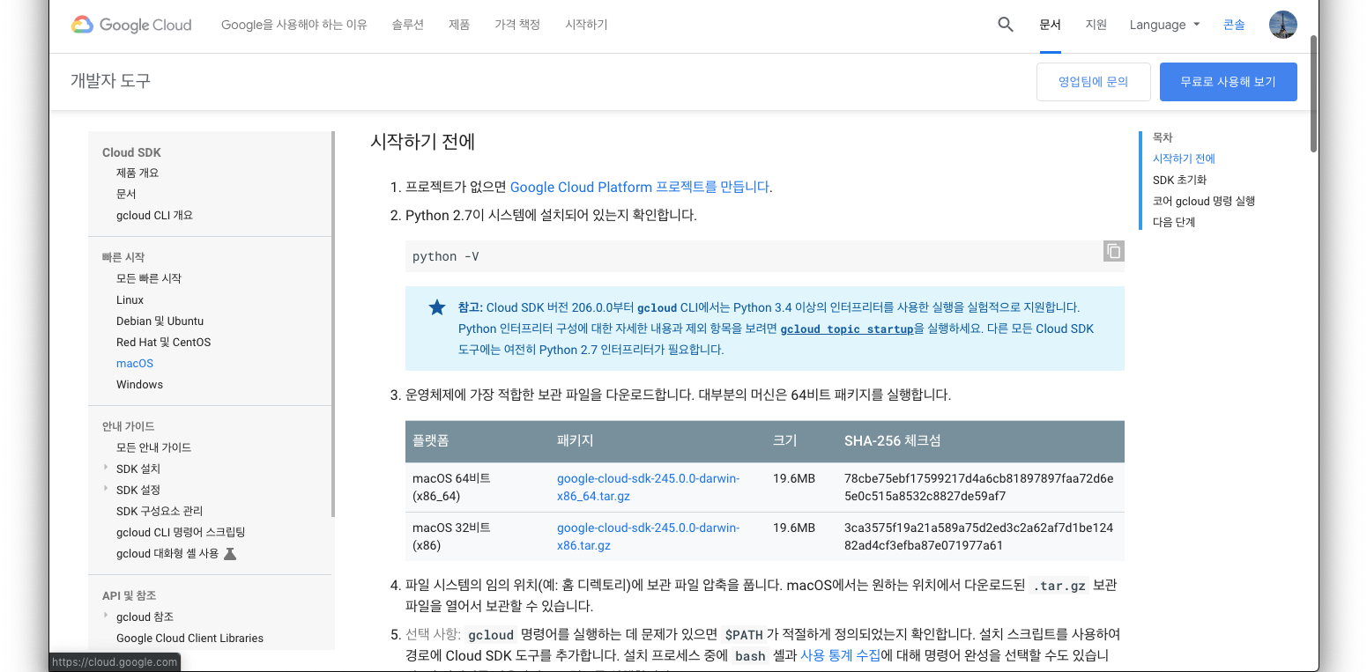Click the python -V code block
This screenshot has width=1367, height=672.
point(764,256)
